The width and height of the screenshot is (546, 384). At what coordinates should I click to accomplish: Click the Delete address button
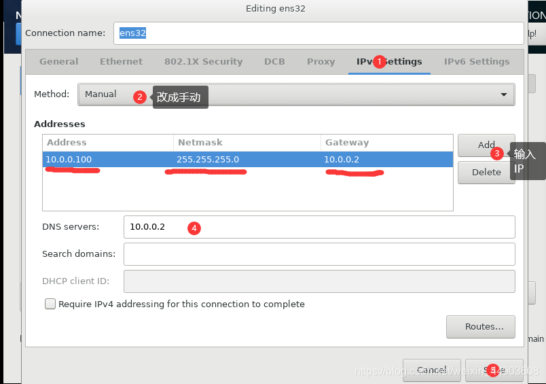click(x=486, y=173)
